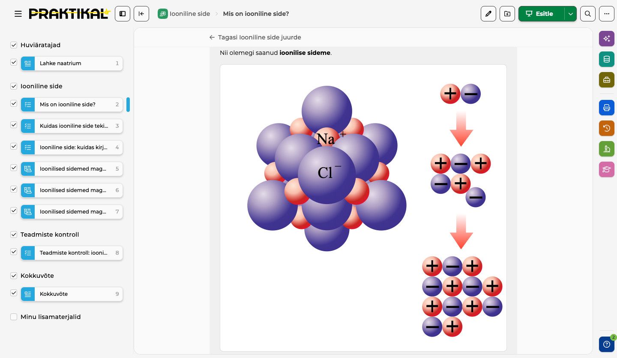Screen dimensions: 617x358
Task: Click the pencil edit icon
Action: (488, 14)
